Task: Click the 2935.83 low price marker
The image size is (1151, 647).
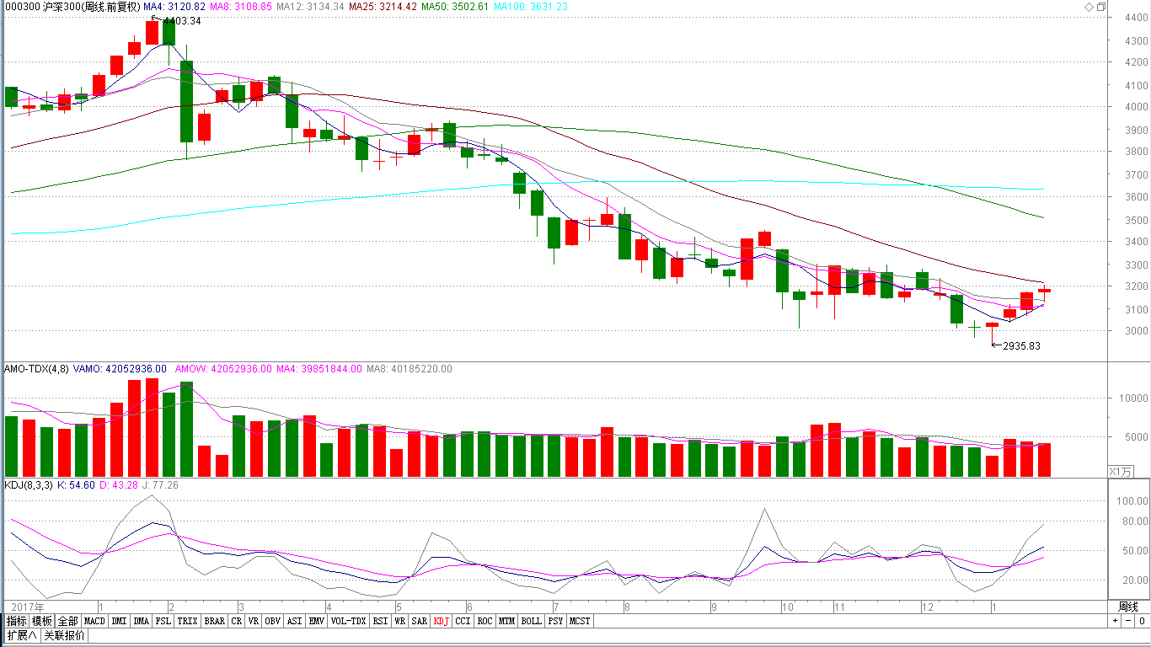Action: pos(1021,346)
